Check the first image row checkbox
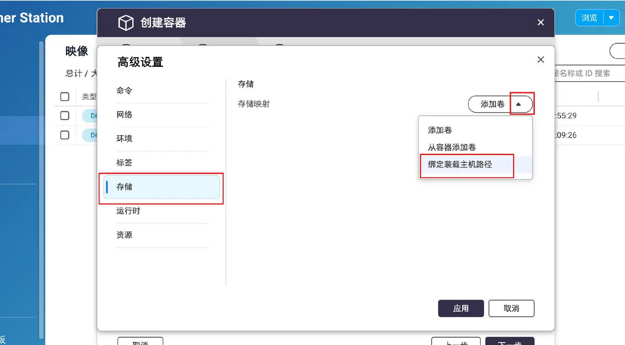625x345 pixels. [x=65, y=115]
